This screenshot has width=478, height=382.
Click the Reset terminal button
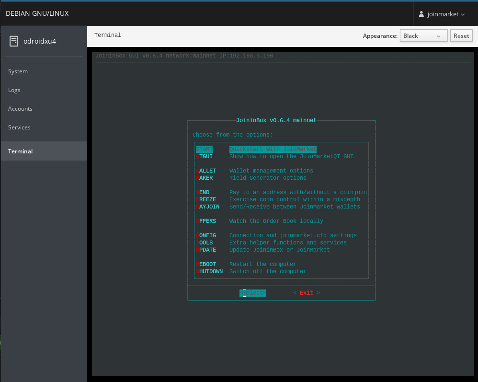click(461, 35)
